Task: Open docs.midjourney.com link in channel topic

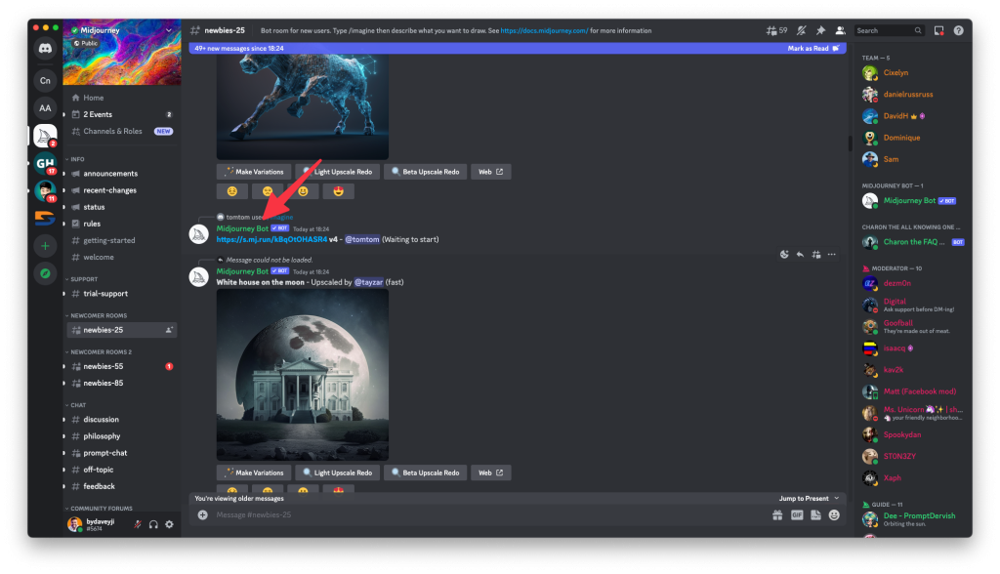Action: [x=544, y=30]
